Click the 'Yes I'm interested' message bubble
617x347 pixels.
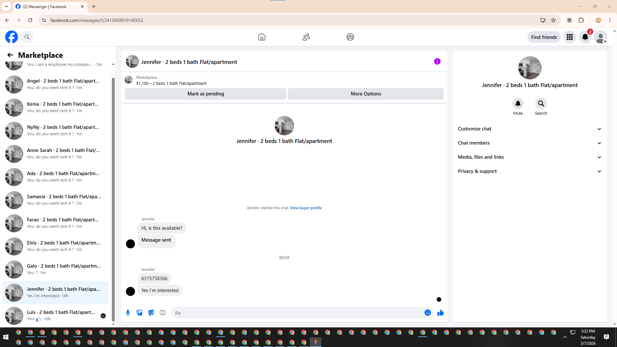coord(160,290)
